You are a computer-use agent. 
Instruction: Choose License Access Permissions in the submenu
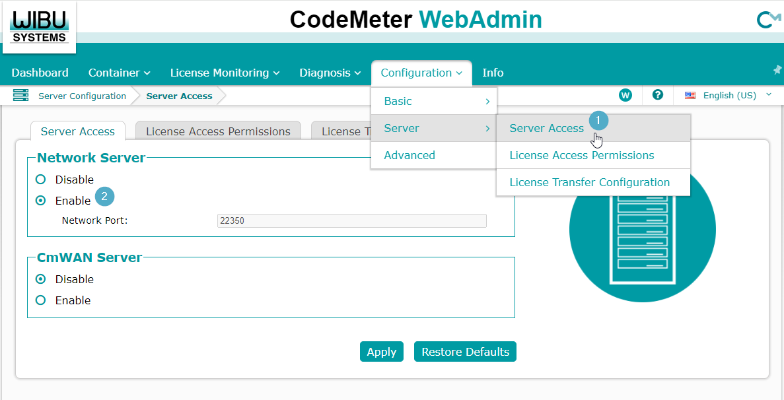(593, 155)
